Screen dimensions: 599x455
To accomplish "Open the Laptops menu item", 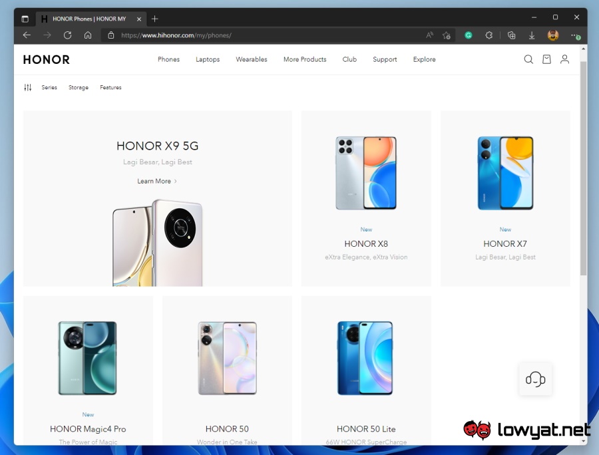I will click(x=208, y=59).
